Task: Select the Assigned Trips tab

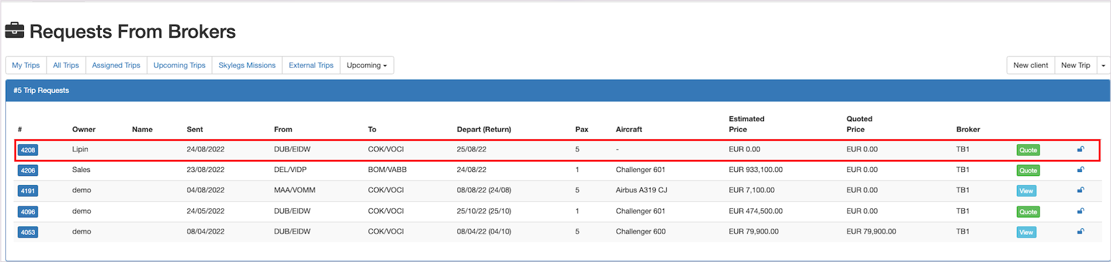Action: pos(116,65)
